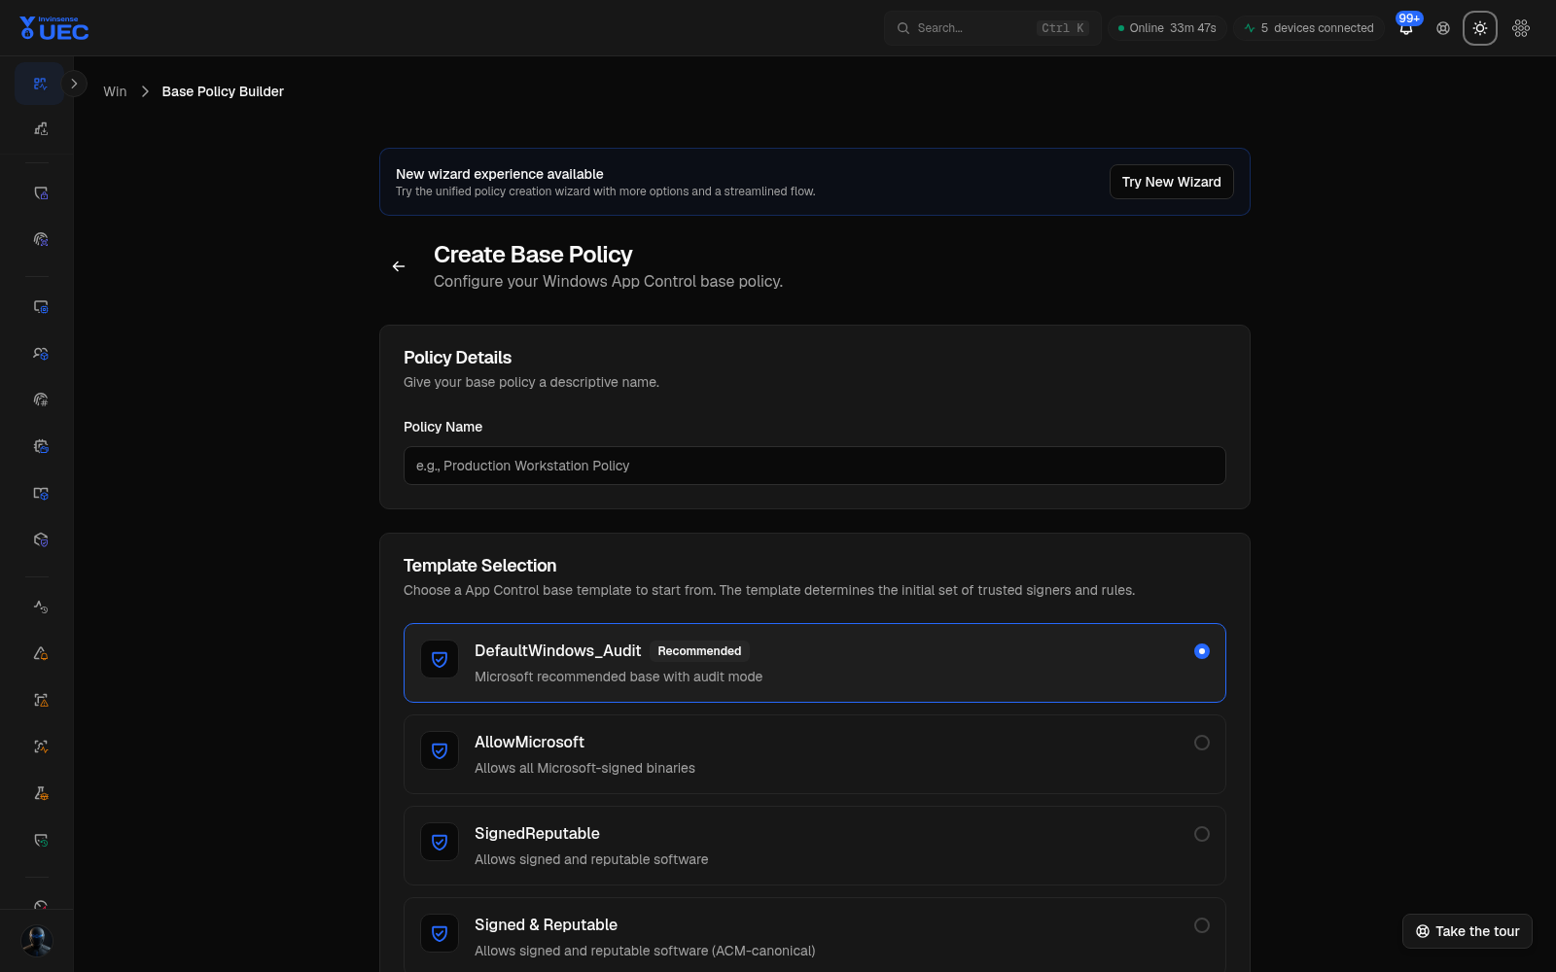The height and width of the screenshot is (972, 1556).
Task: Select the Signed & Reputable radio button
Action: (1202, 925)
